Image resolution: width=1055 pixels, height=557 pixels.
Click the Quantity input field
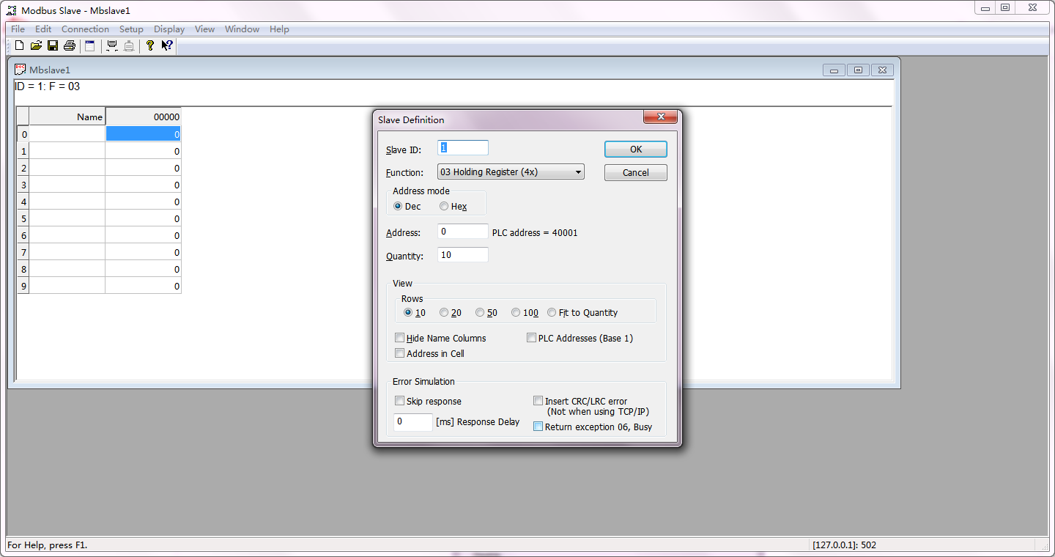pos(463,255)
